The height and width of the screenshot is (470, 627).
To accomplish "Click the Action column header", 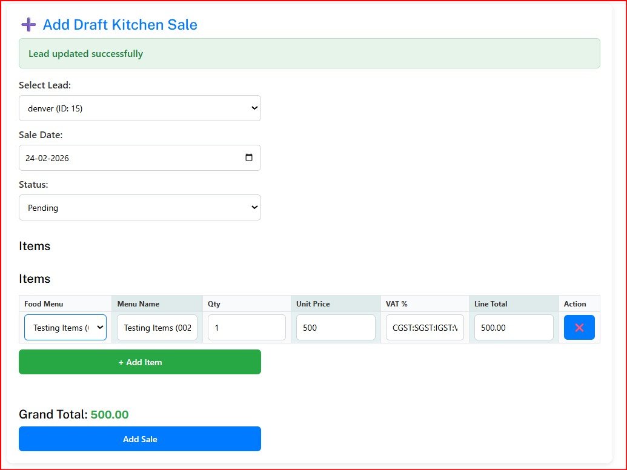I will coord(575,304).
